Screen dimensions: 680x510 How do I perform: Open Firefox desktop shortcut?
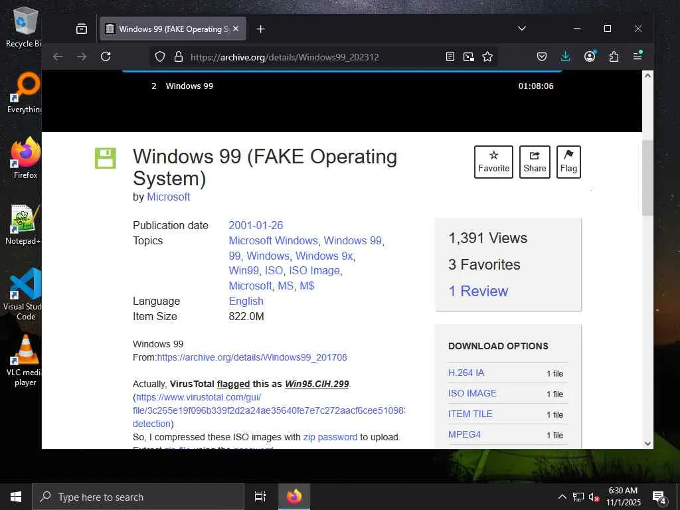pyautogui.click(x=25, y=158)
